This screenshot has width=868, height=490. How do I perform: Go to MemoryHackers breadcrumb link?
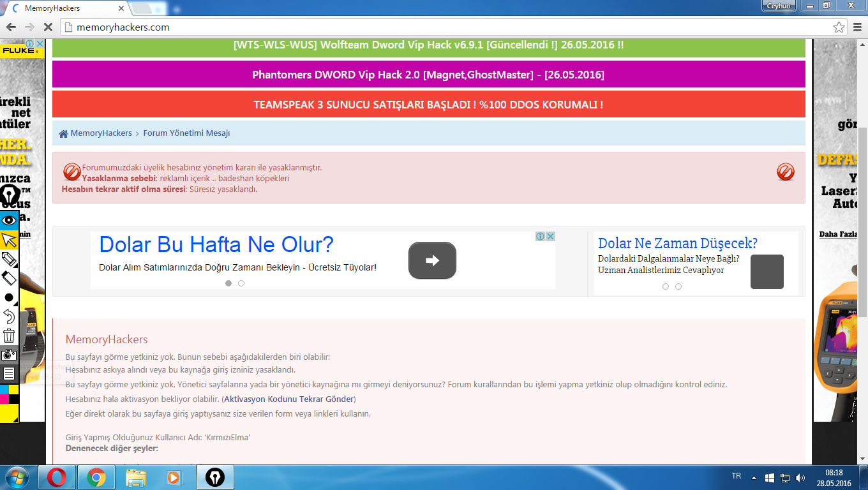[x=101, y=133]
